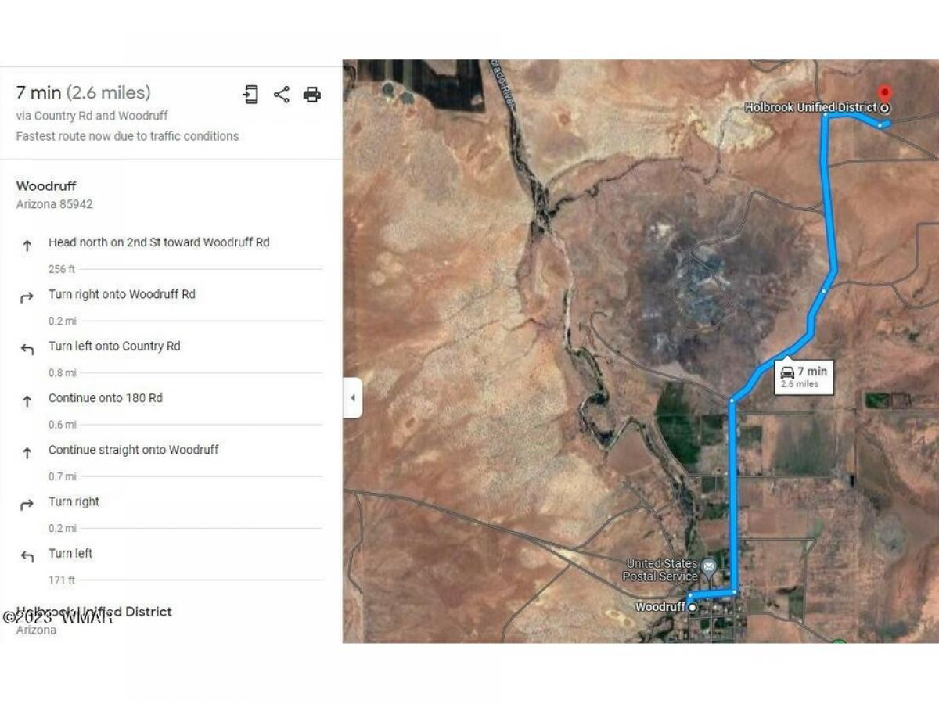Click the Woodruff starting location heading
Image resolution: width=939 pixels, height=704 pixels.
(47, 186)
